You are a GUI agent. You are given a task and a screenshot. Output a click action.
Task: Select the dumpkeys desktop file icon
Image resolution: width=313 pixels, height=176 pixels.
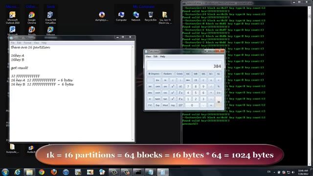pos(102,16)
